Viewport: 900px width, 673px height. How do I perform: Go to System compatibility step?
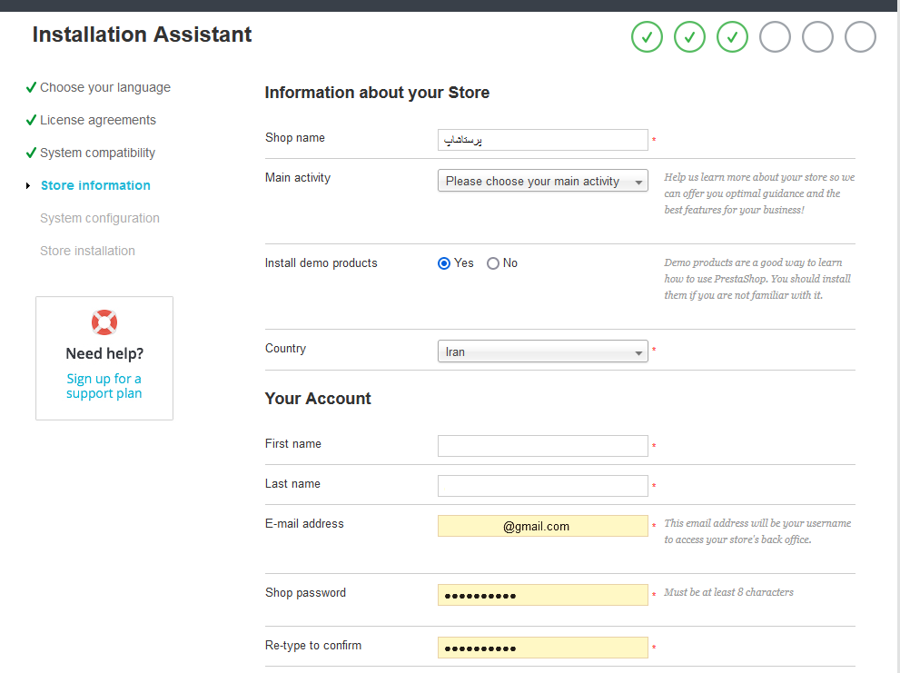click(97, 153)
